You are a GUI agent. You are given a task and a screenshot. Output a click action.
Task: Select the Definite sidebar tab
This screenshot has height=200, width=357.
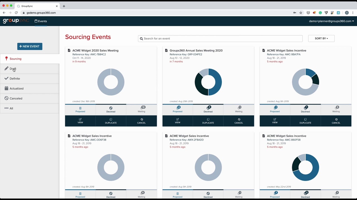click(30, 79)
